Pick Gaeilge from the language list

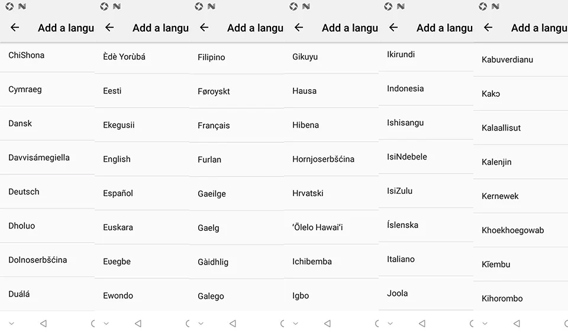coord(237,194)
